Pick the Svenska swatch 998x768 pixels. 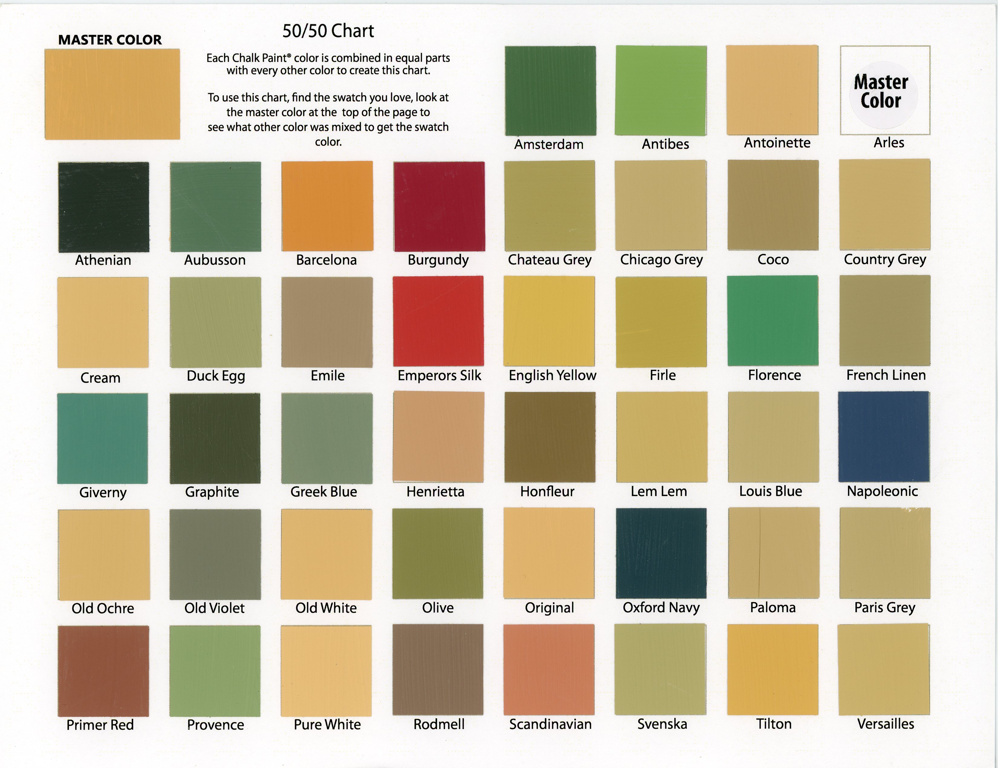pos(661,669)
